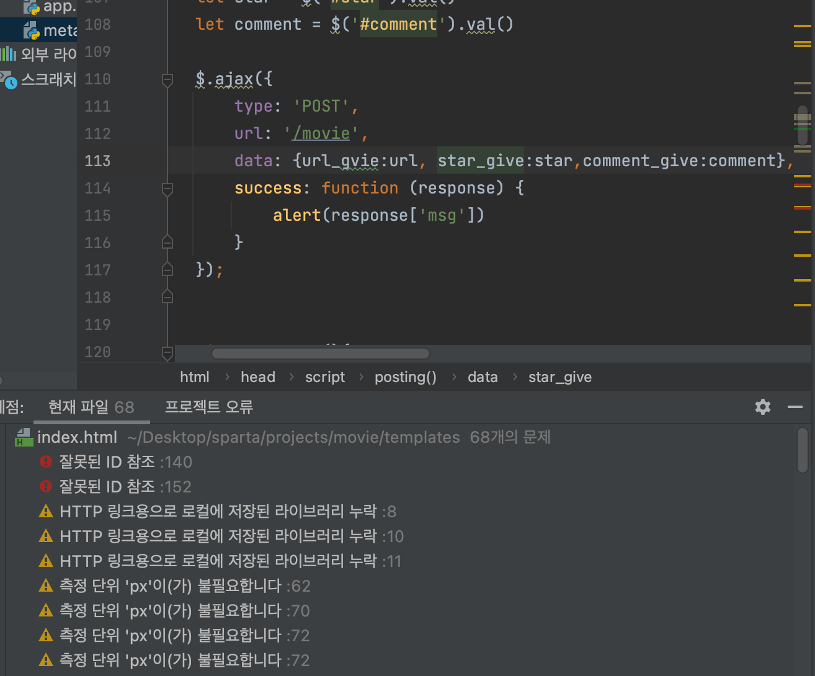Click warning icon for px unit :70
Image resolution: width=815 pixels, height=676 pixels.
[46, 610]
